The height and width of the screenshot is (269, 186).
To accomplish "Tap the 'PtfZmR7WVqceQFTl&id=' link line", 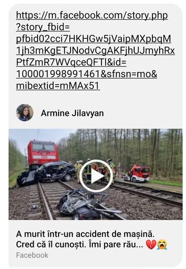I will 71,62.
